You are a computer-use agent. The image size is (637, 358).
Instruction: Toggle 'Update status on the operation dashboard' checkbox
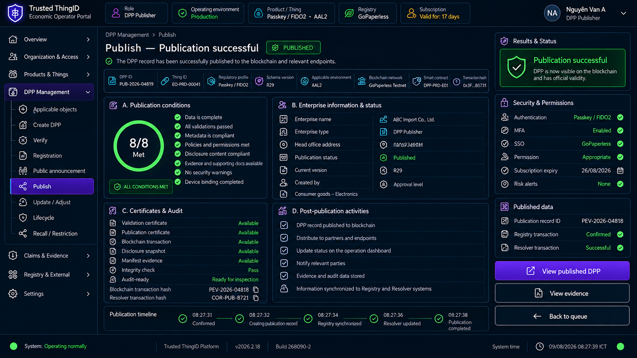pyautogui.click(x=284, y=250)
